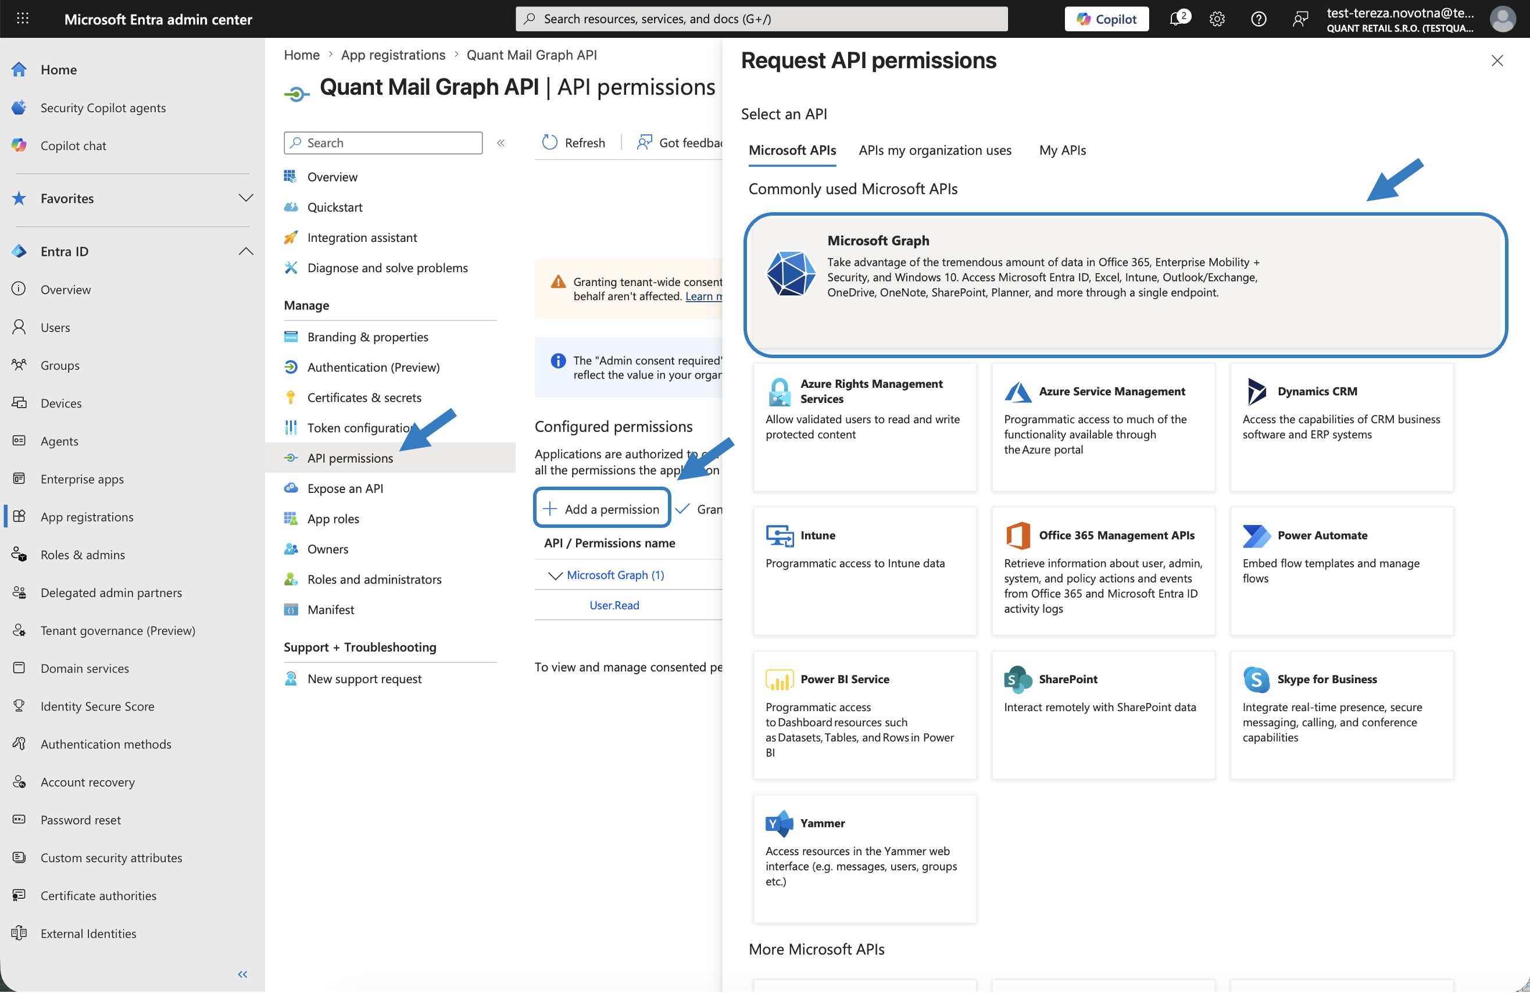
Task: Open the user account avatar
Action: point(1502,19)
